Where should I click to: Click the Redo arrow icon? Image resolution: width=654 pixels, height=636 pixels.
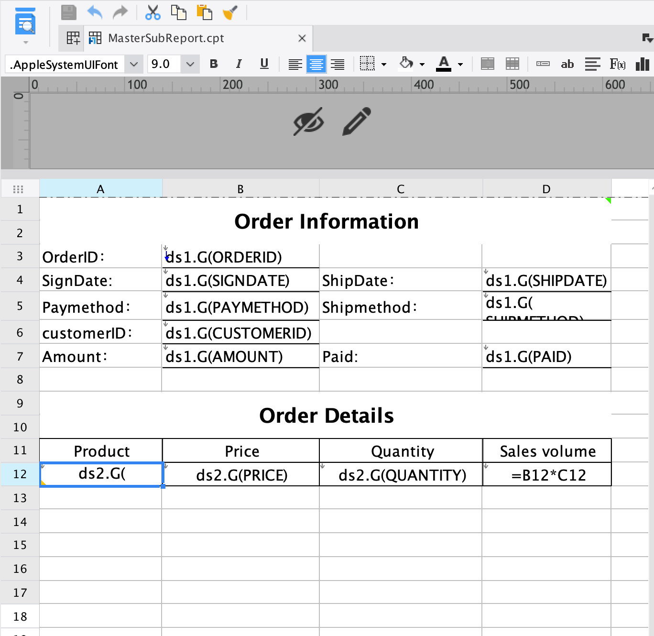tap(120, 12)
